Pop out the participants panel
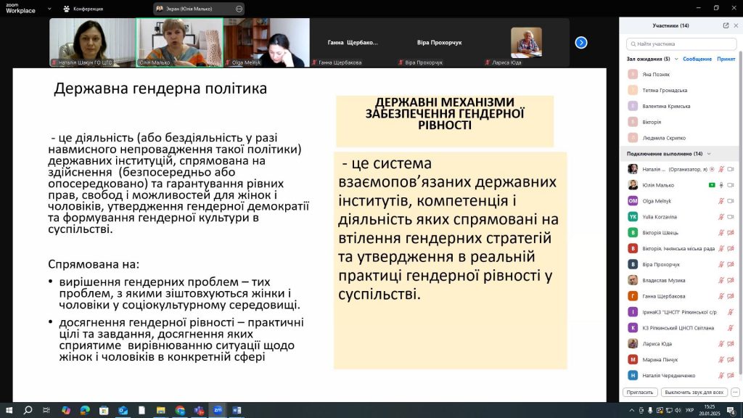Viewport: 743px width, 418px height. point(726,25)
